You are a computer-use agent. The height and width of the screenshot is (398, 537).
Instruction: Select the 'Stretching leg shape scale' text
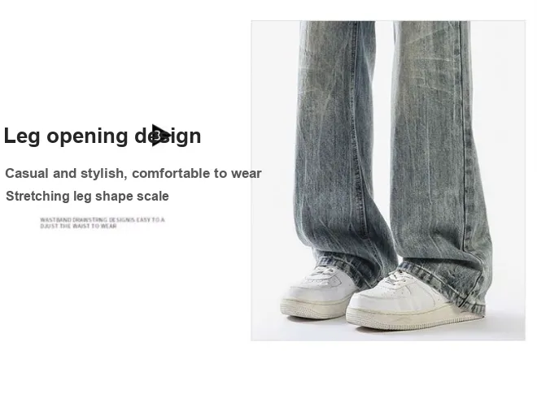pyautogui.click(x=87, y=197)
